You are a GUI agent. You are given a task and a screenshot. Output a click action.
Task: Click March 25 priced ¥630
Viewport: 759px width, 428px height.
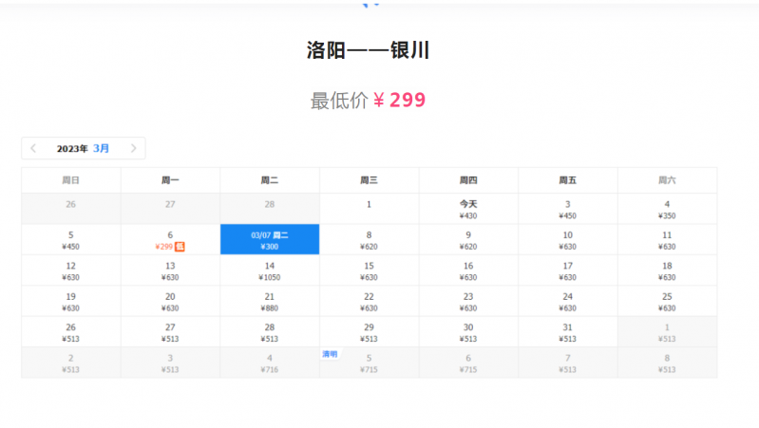click(667, 302)
